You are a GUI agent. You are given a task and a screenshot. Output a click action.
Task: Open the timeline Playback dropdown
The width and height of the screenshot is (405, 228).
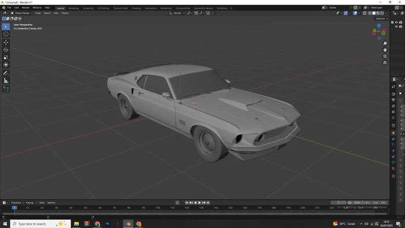pos(17,203)
